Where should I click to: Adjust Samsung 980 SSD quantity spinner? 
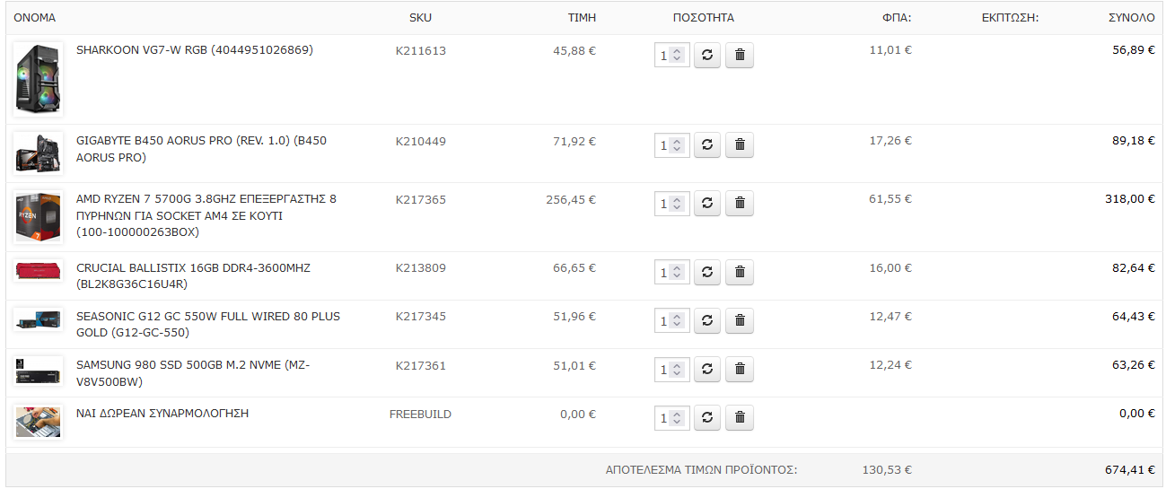(678, 370)
